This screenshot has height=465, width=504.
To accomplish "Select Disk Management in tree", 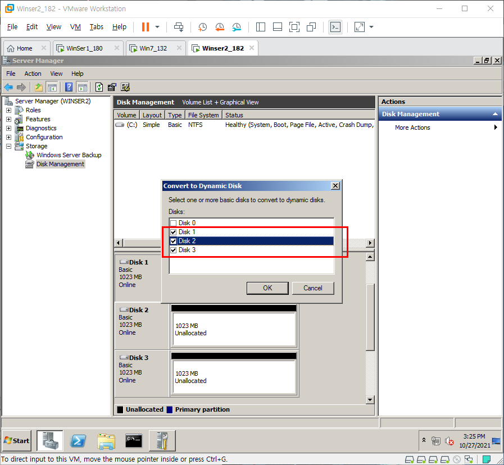I will pos(60,164).
